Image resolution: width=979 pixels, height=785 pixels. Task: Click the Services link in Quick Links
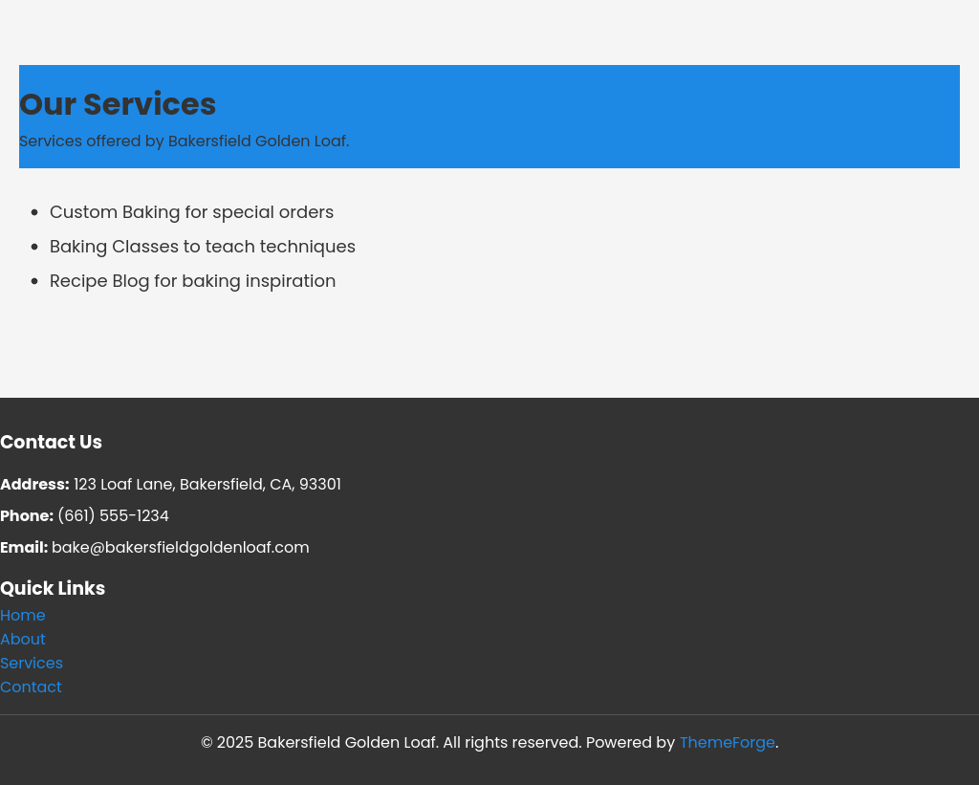pos(32,664)
